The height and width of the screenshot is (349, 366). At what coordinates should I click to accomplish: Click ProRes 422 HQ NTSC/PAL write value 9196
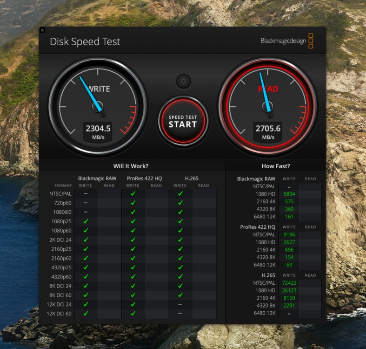(289, 235)
